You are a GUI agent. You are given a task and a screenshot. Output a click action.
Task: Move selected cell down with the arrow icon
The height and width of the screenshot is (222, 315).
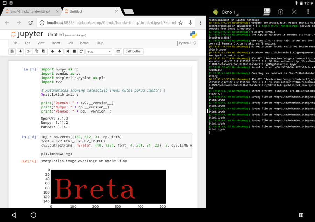point(59,51)
